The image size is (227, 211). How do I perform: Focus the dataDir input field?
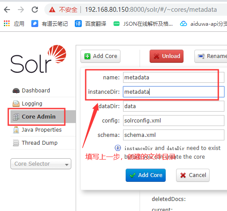pos(174,106)
